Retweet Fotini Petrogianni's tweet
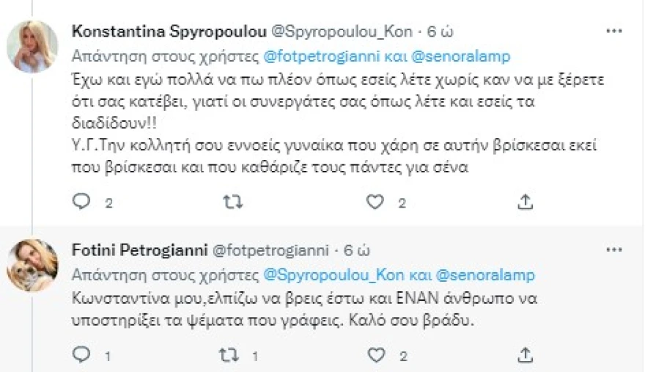 point(232,355)
